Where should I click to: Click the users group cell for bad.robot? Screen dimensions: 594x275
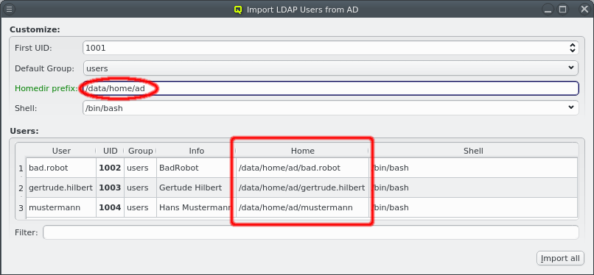coord(140,168)
